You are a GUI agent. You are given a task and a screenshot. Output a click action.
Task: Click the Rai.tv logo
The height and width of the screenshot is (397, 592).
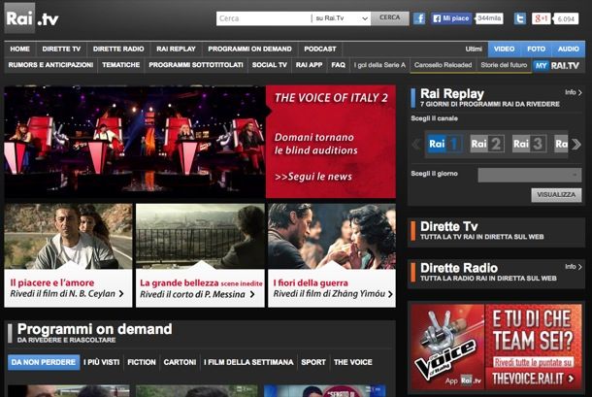[x=32, y=18]
